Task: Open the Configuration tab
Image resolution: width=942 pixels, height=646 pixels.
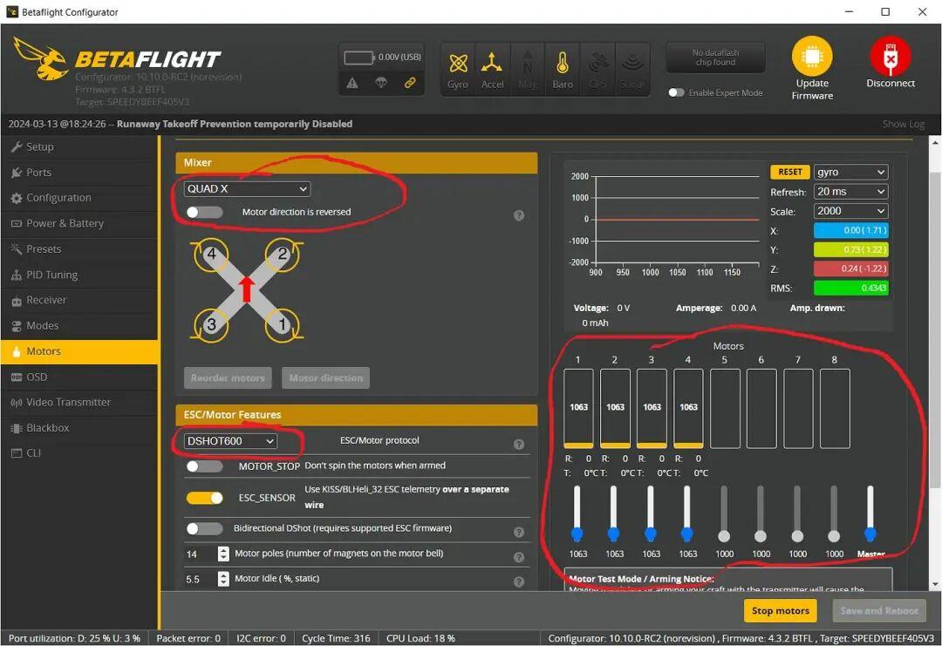Action: [79, 198]
